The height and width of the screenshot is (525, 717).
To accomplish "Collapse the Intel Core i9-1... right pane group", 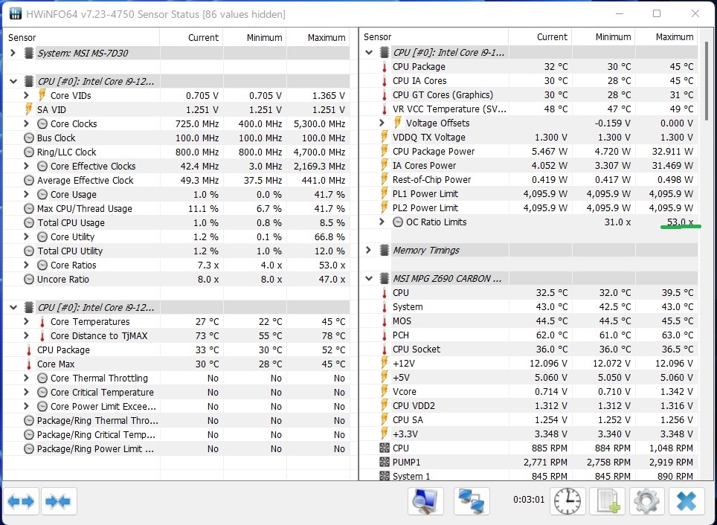I will pyautogui.click(x=369, y=52).
